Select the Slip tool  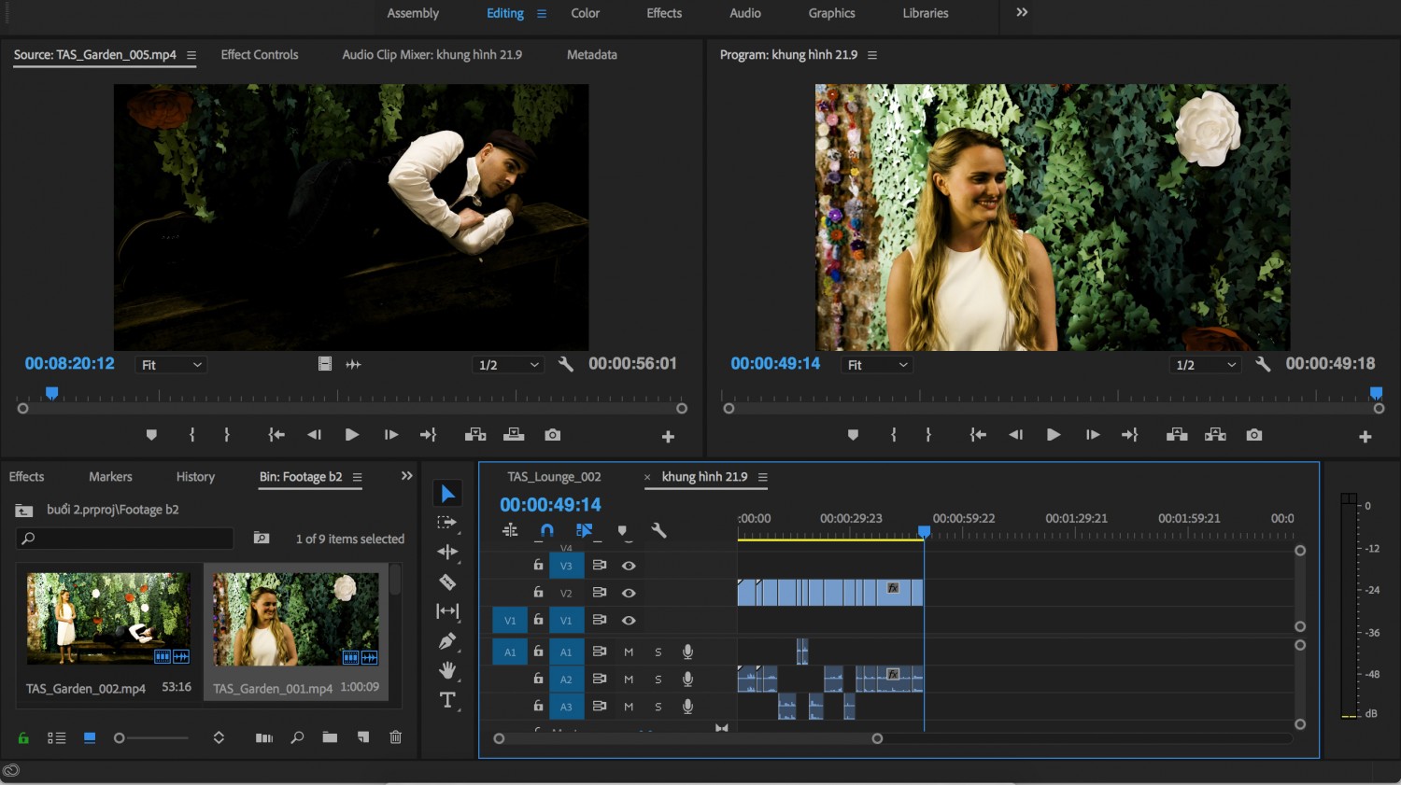point(447,611)
